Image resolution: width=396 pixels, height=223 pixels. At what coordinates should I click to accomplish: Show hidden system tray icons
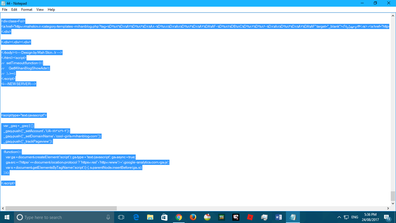coord(339,217)
